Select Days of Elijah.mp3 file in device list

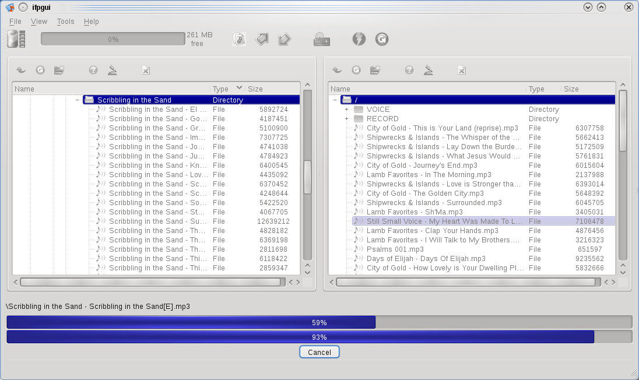pyautogui.click(x=426, y=259)
